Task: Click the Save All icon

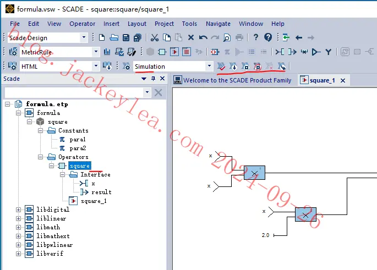Action: click(138, 38)
